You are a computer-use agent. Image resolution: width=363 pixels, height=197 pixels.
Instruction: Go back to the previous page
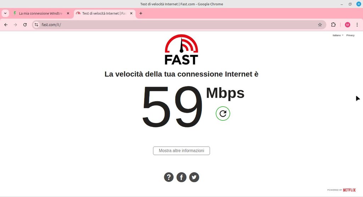6,25
